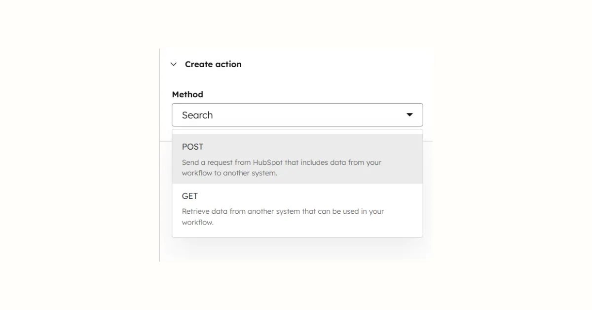Click the downward caret on Search field
592x310 pixels.
(409, 115)
